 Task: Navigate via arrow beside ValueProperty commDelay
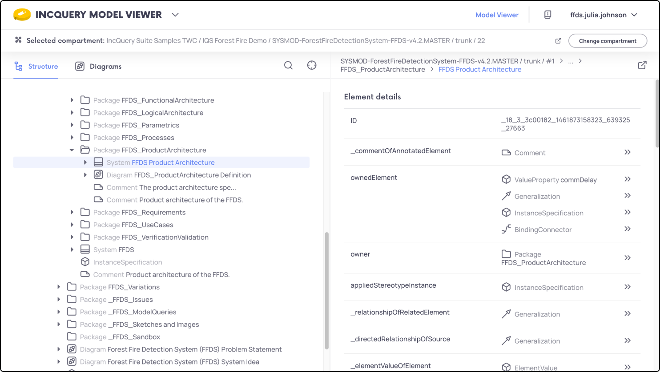(628, 179)
